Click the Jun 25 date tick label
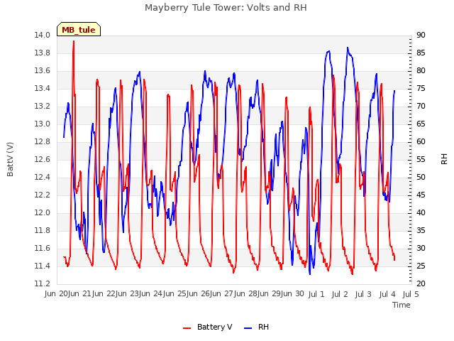The width and height of the screenshot is (454, 341). point(175,294)
